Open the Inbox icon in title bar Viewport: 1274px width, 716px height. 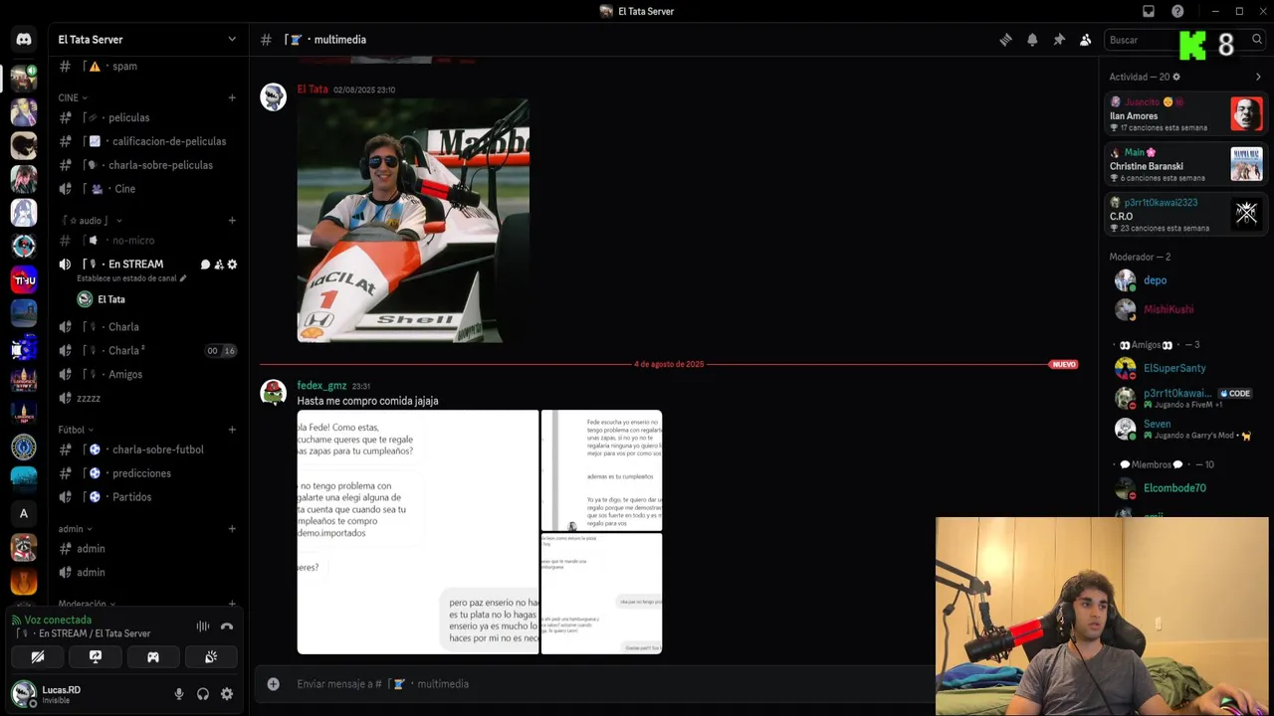(1149, 11)
